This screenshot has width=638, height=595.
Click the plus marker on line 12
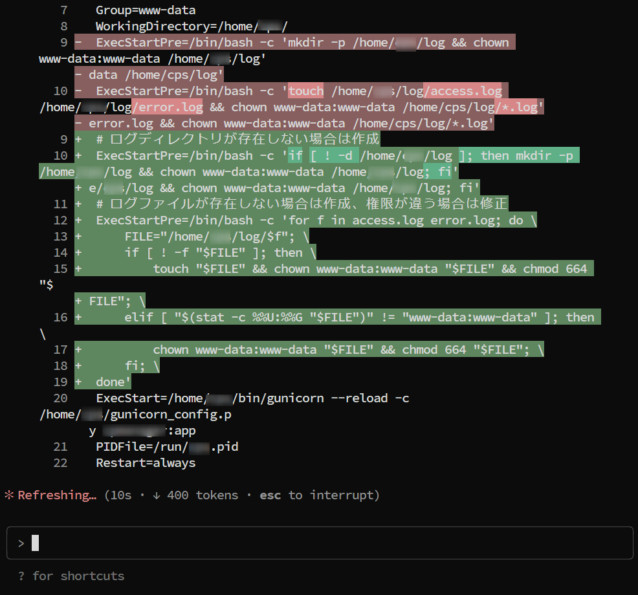click(x=78, y=221)
